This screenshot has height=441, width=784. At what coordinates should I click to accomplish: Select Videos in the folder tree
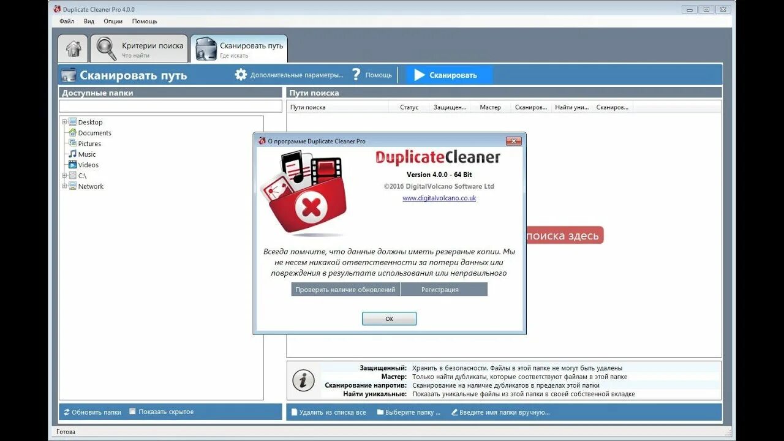pyautogui.click(x=88, y=165)
